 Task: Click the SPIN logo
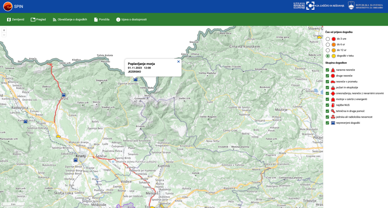click(8, 6)
